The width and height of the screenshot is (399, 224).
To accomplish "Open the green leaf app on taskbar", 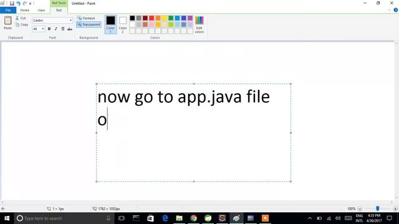I will [x=208, y=218].
